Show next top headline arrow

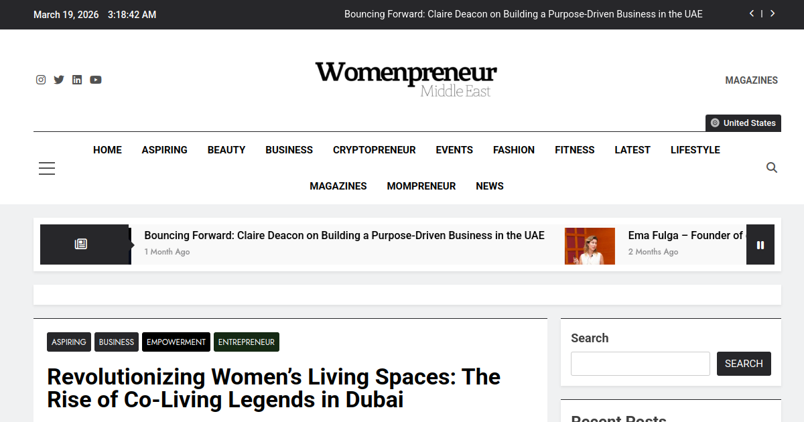coord(773,13)
